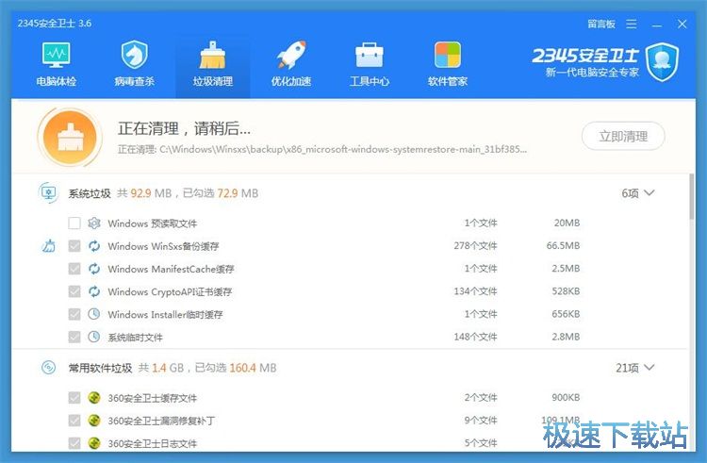Click the 2345安全卫士 3.6 title text

[x=55, y=23]
